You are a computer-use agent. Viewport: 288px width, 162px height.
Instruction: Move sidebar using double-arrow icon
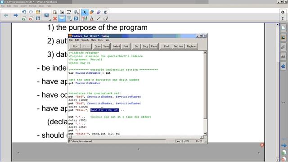(x=283, y=103)
